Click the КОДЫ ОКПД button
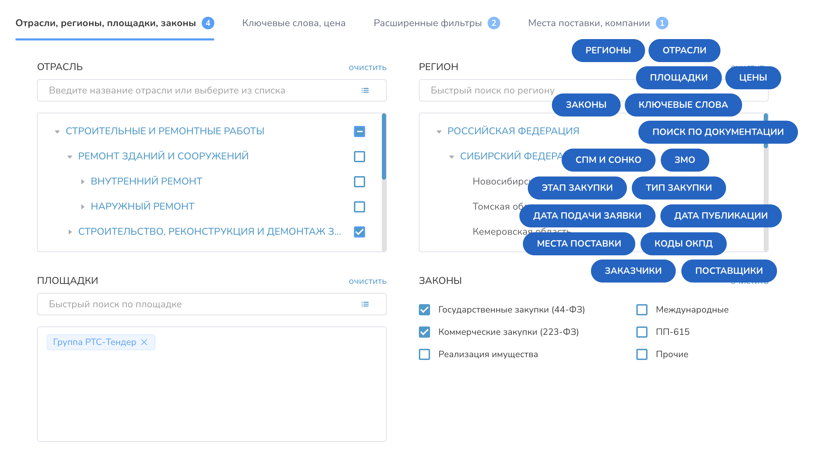814x451 pixels. tap(683, 244)
